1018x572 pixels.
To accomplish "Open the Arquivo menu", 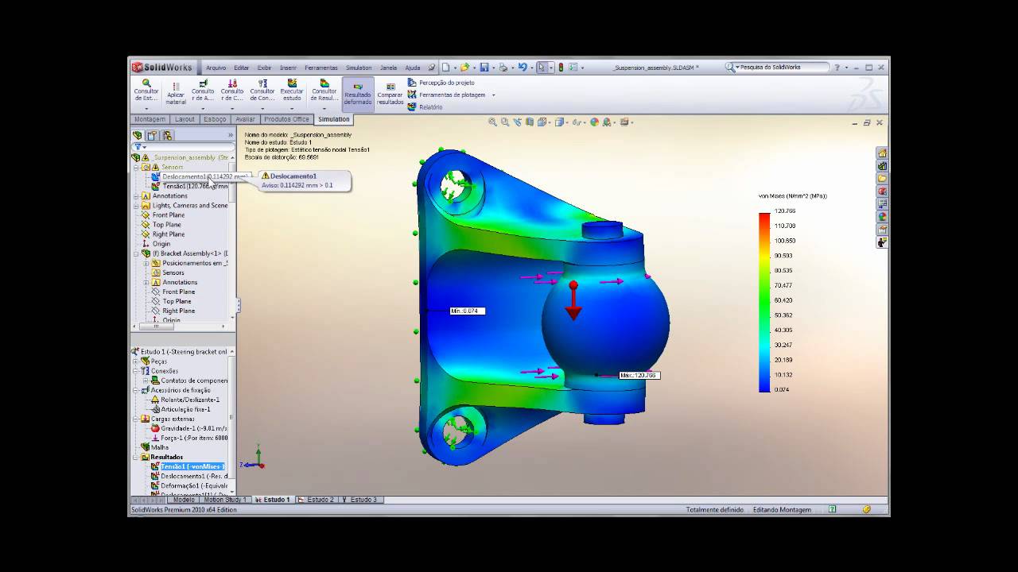I will [216, 68].
